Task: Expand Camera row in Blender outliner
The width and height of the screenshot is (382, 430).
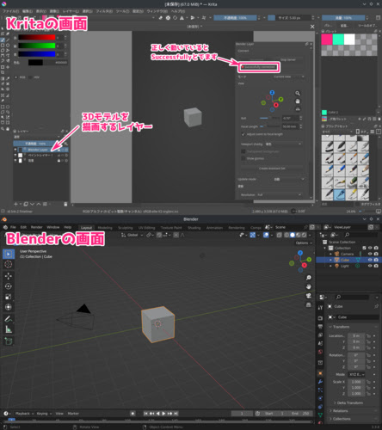Action: point(330,254)
